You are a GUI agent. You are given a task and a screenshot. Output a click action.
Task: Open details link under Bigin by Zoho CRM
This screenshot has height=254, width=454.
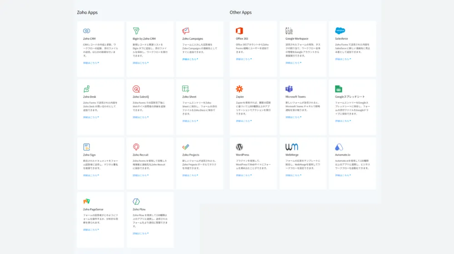coord(140,63)
